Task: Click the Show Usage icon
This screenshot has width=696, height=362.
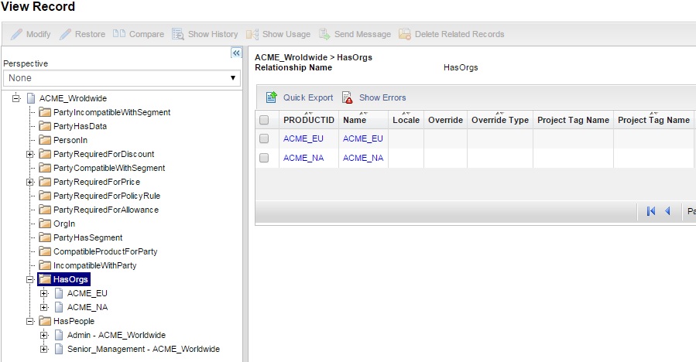Action: (x=252, y=34)
